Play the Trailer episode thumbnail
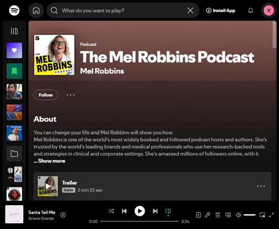279x229 pixels. [48, 186]
